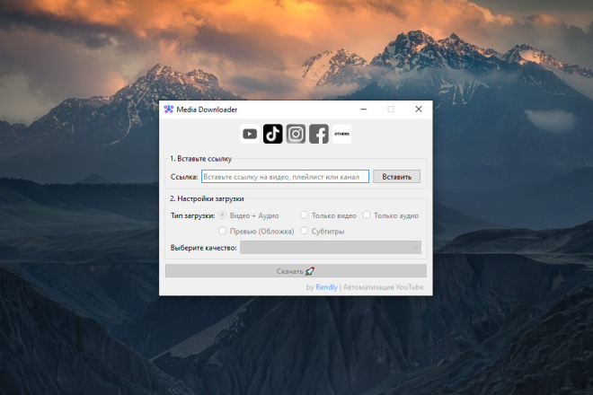The image size is (593, 395).
Task: Select the TikTok platform icon
Action: (272, 134)
